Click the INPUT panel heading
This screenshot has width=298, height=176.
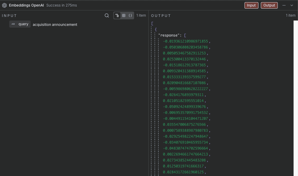[x=10, y=16]
